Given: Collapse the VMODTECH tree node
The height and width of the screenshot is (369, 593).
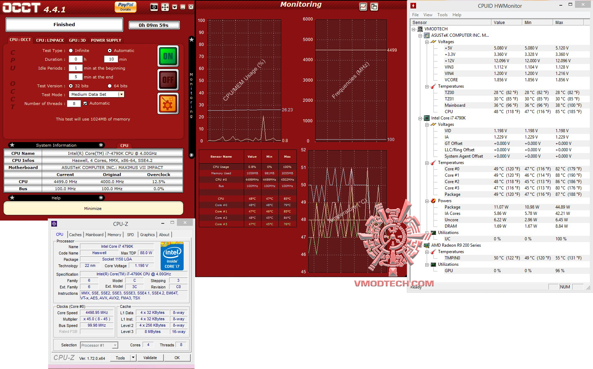Looking at the screenshot, I should (x=413, y=29).
